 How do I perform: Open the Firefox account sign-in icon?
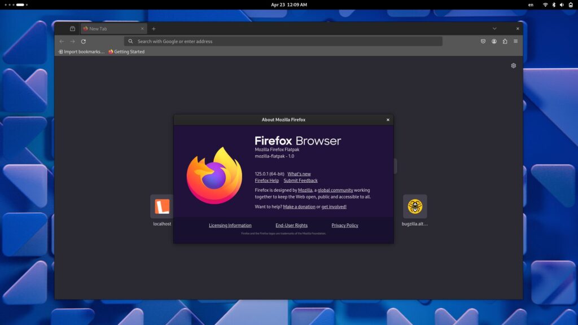[494, 41]
